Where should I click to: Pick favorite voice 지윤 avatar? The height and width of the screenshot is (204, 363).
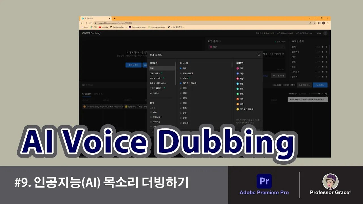pos(238,78)
